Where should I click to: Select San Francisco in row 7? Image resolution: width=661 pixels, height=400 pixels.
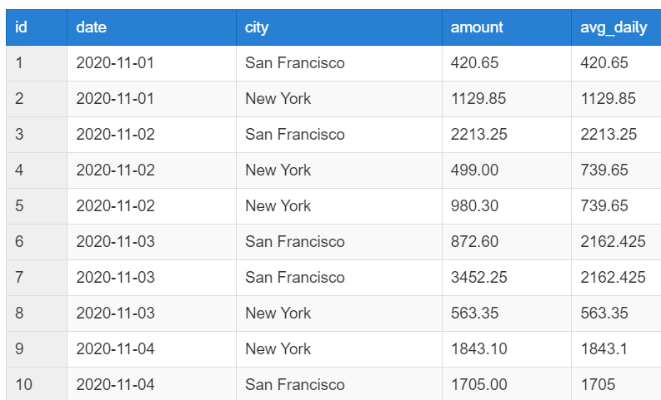pyautogui.click(x=294, y=277)
